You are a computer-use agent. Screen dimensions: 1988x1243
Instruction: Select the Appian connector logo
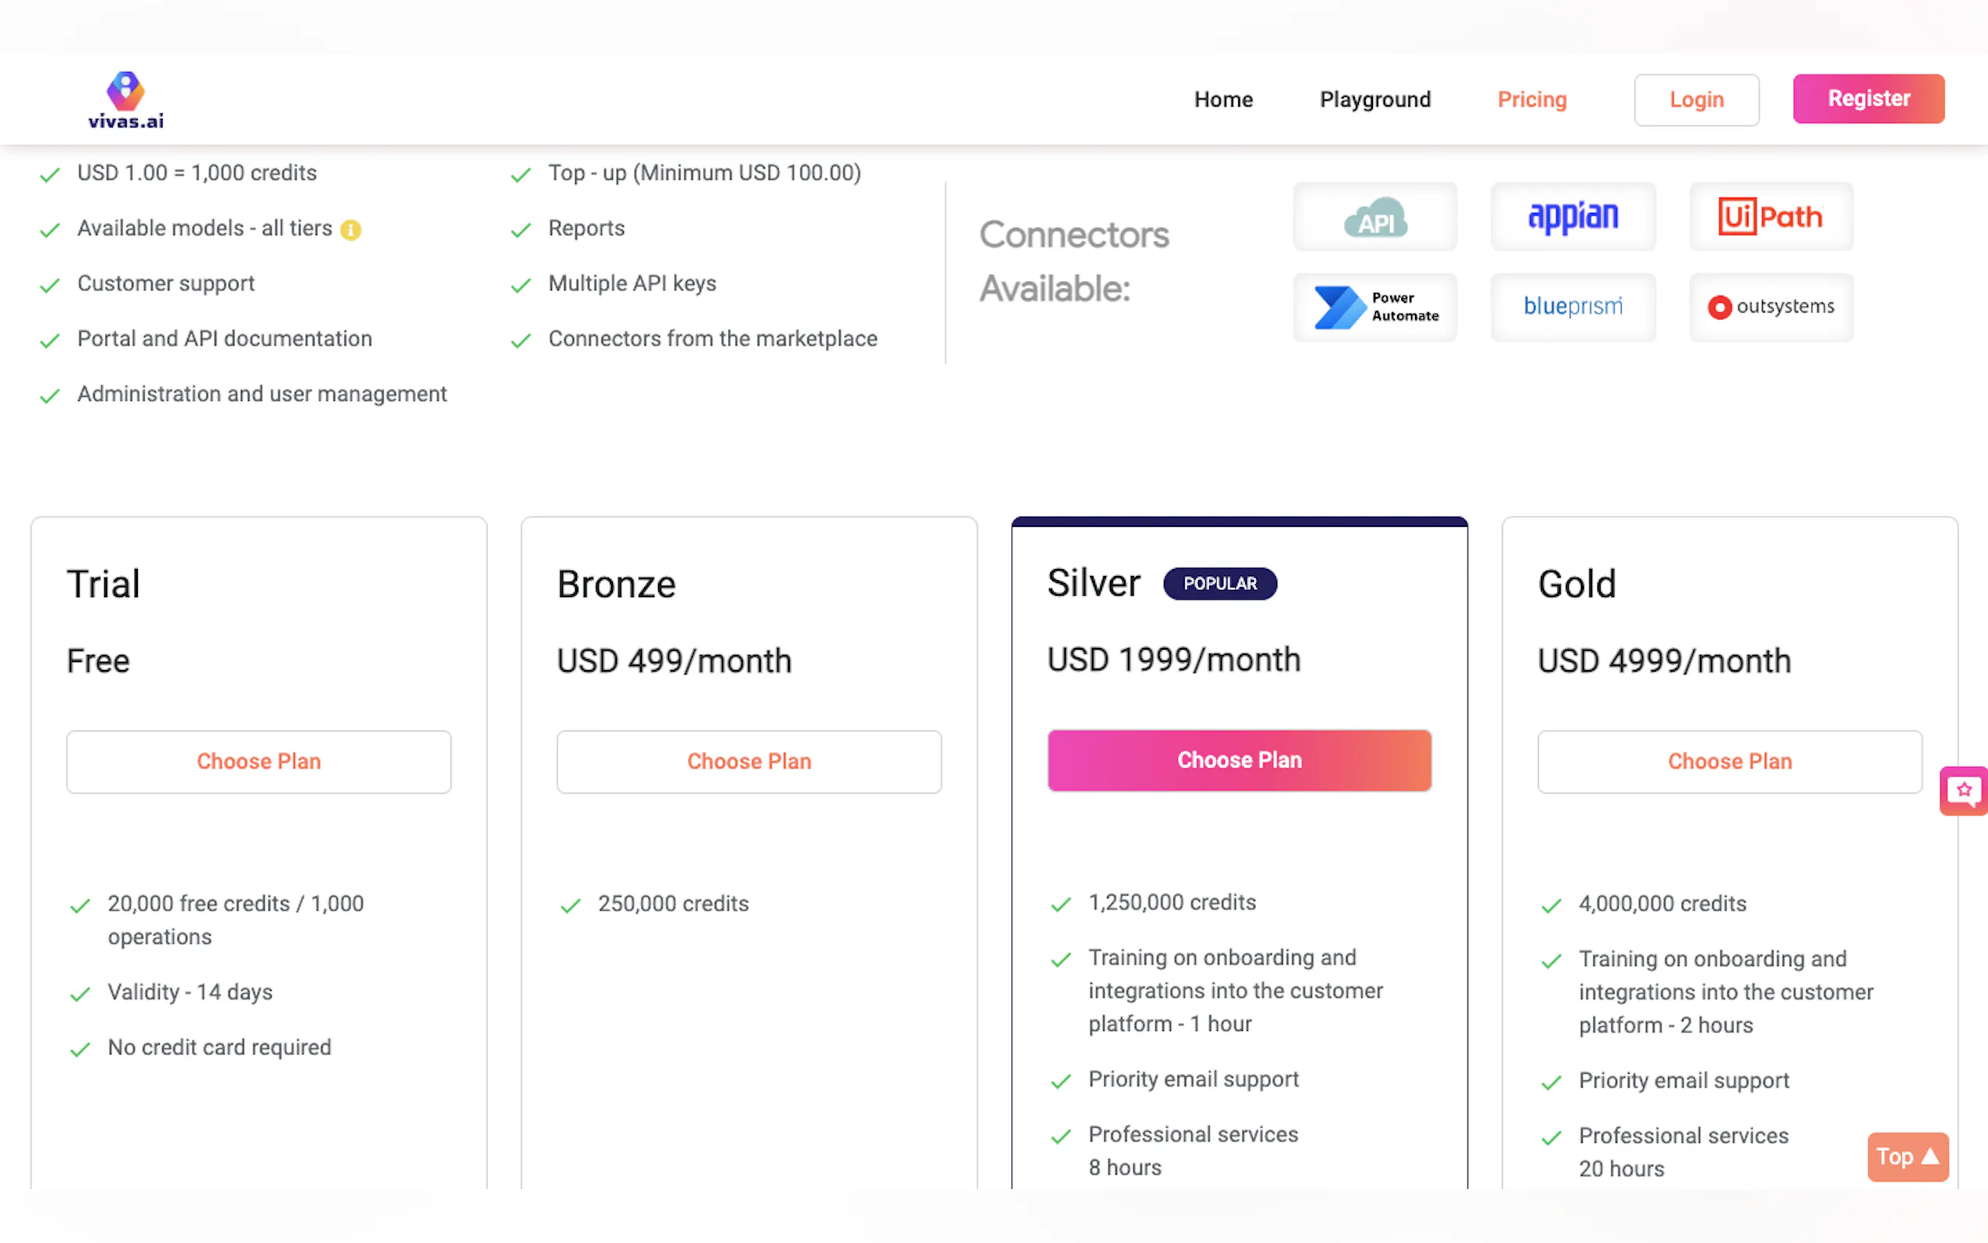(1573, 218)
